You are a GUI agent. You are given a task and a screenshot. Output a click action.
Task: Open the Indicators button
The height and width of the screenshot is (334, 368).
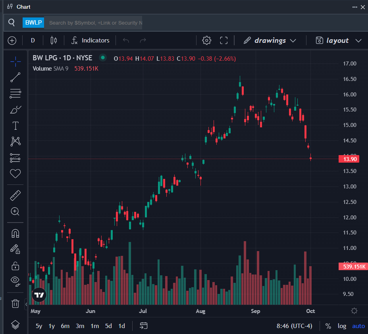click(x=90, y=40)
